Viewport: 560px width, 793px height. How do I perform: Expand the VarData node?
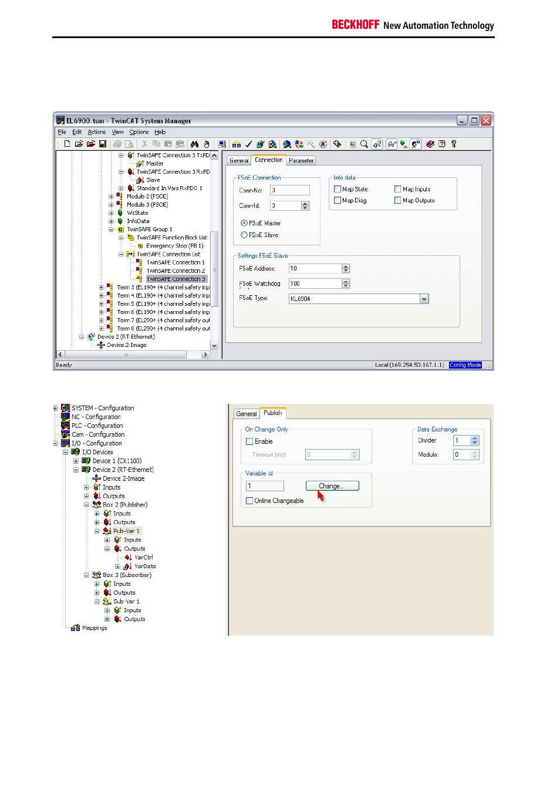pos(118,566)
